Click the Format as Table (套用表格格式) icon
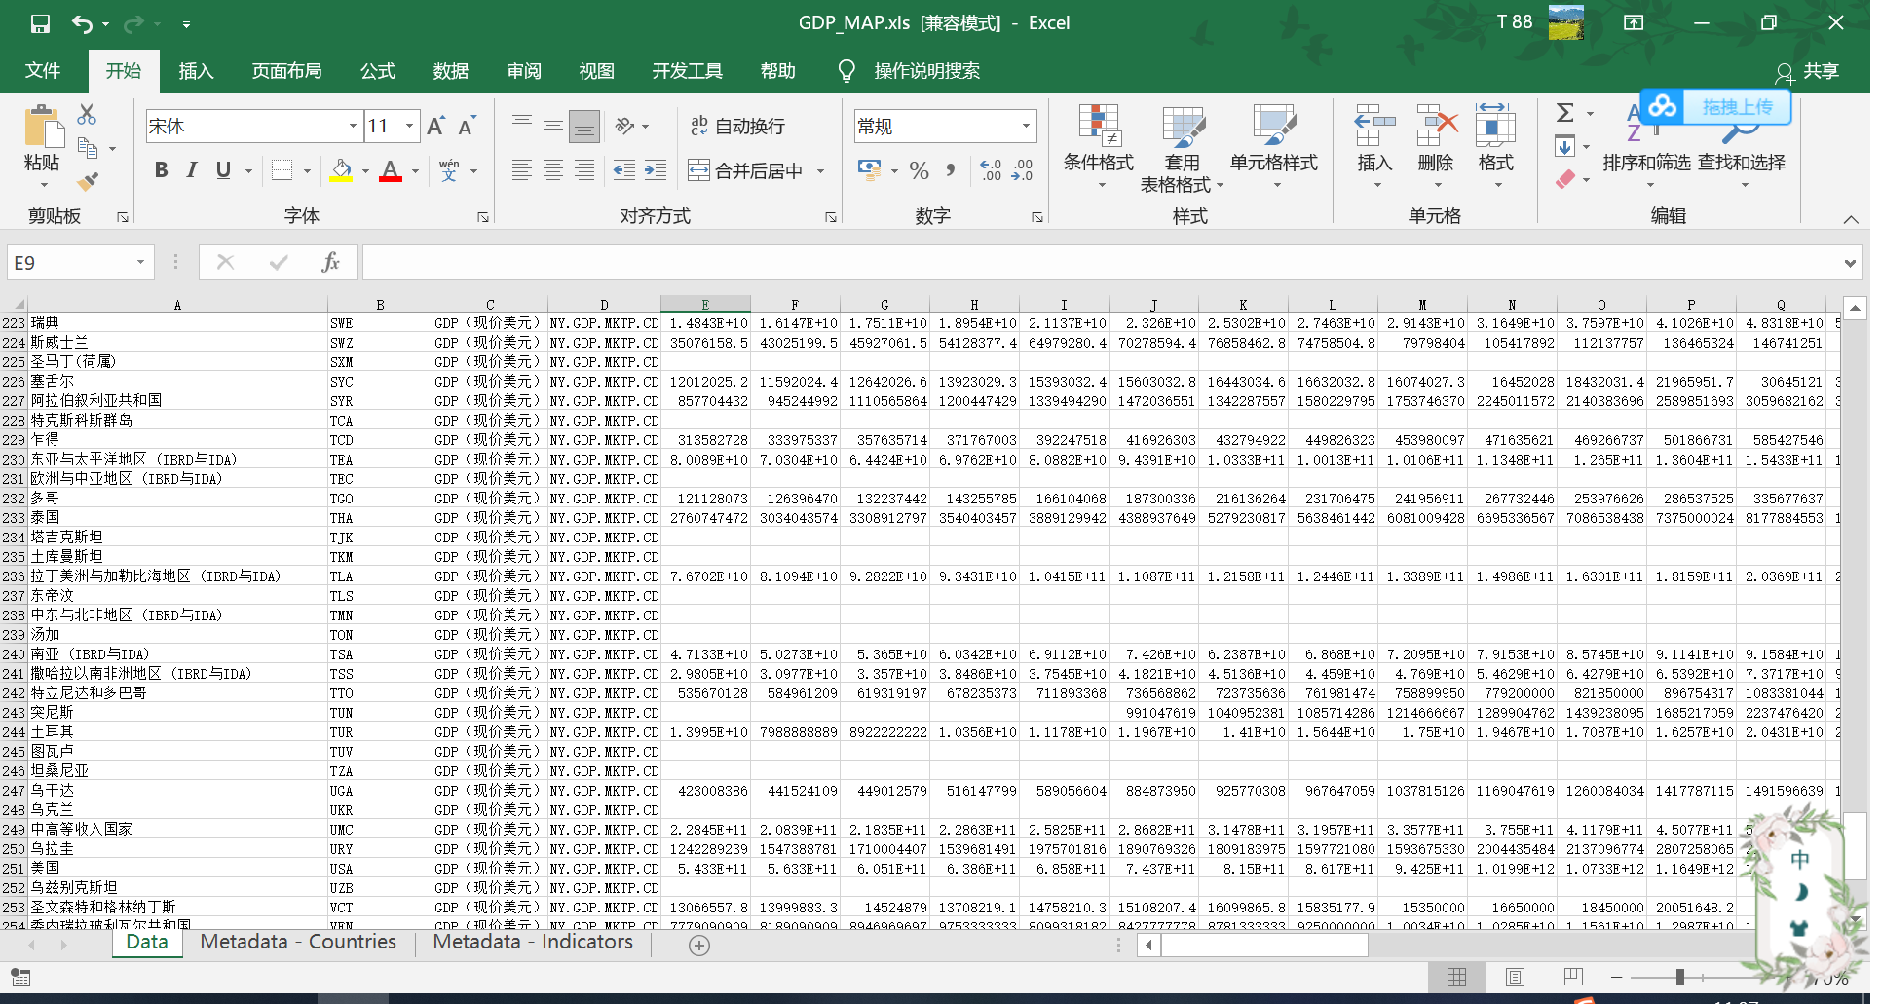This screenshot has width=1881, height=1004. (1183, 126)
